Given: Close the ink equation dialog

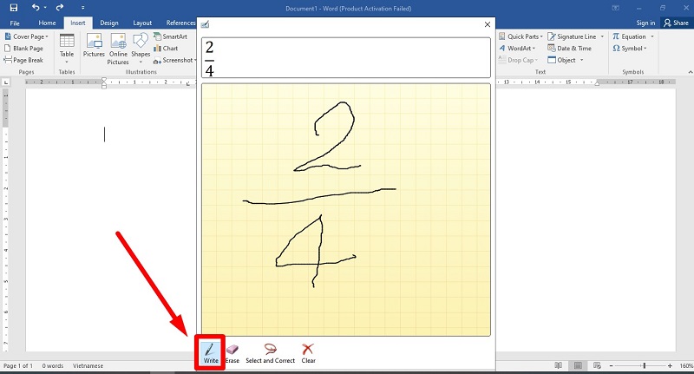Looking at the screenshot, I should click(487, 24).
